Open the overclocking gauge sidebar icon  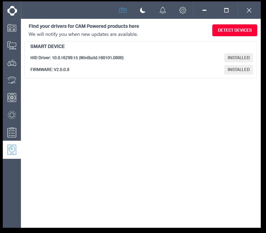12,80
